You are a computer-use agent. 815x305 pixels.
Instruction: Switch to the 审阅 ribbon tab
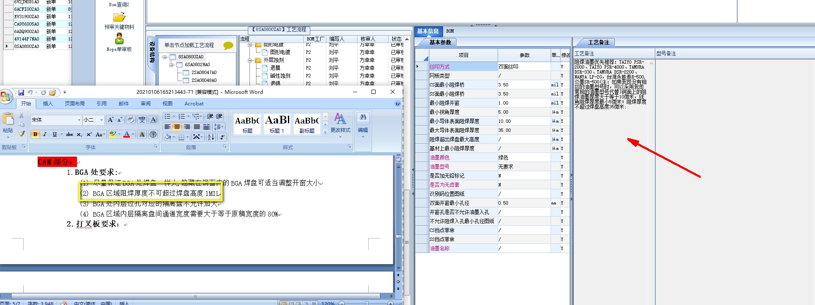coord(146,104)
